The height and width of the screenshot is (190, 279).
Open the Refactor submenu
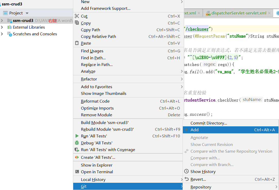pyautogui.click(x=128, y=79)
